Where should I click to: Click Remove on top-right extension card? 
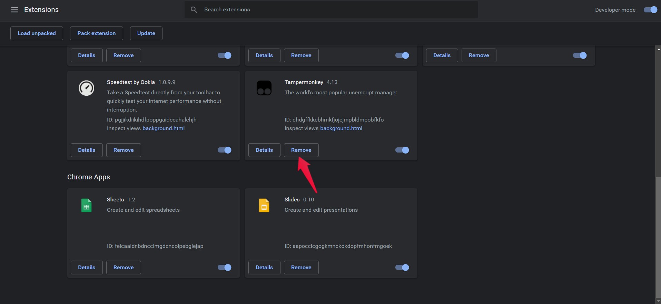coord(479,55)
